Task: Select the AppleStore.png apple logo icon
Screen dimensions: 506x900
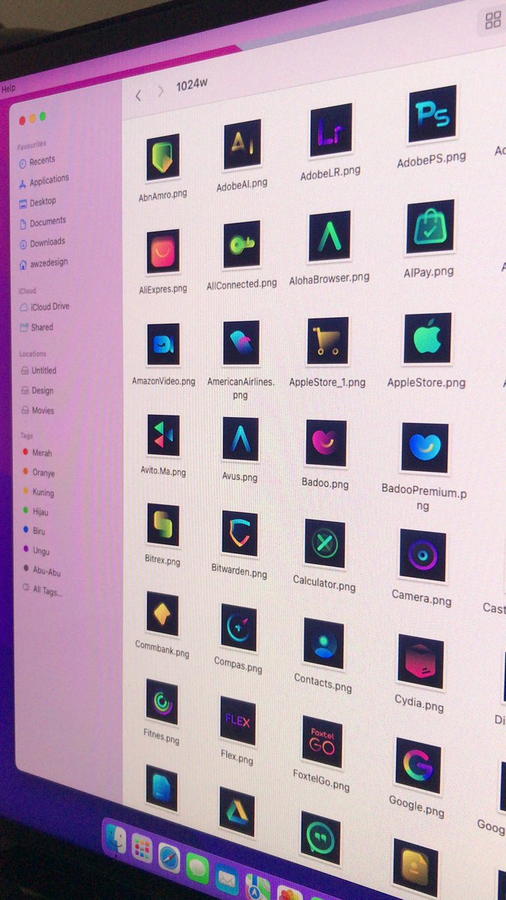Action: tap(428, 338)
